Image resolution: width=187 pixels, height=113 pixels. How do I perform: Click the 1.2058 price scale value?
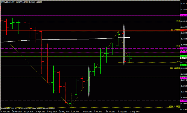pos(184,98)
